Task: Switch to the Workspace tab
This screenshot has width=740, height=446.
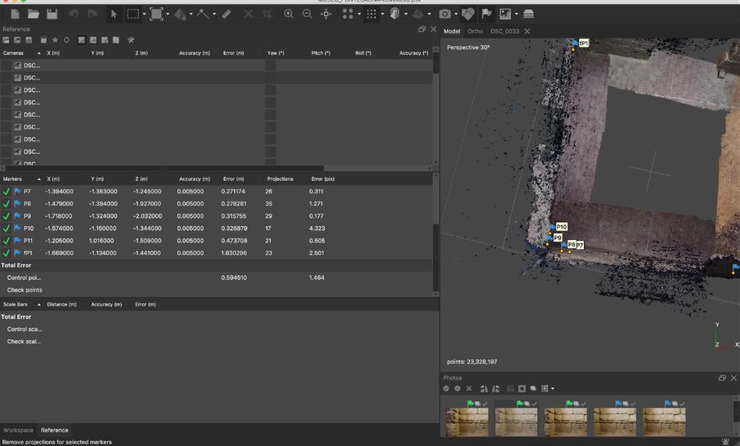Action: 19,430
